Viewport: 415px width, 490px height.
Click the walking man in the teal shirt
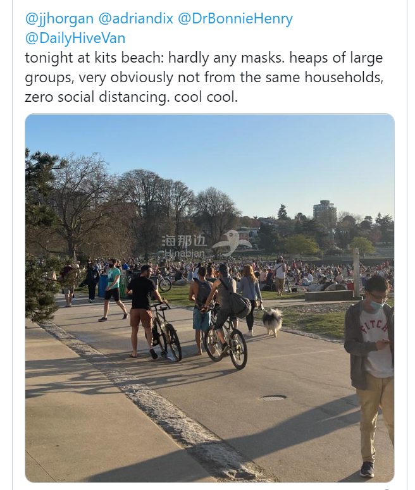113,290
